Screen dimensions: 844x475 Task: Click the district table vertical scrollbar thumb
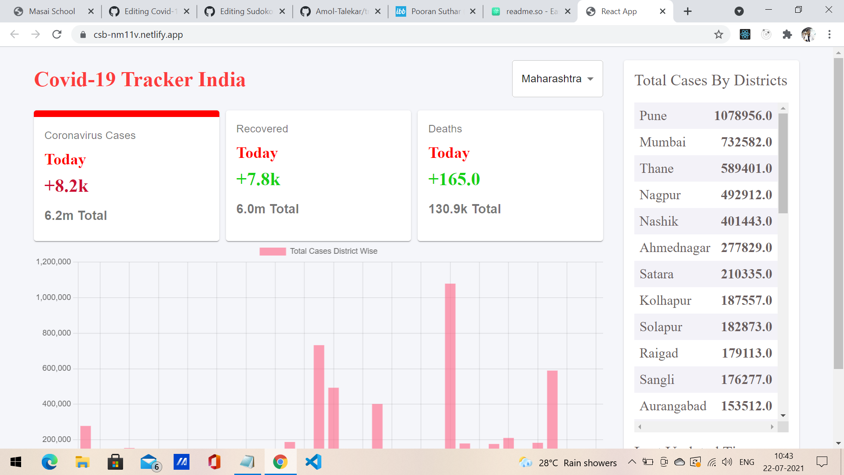(x=783, y=163)
